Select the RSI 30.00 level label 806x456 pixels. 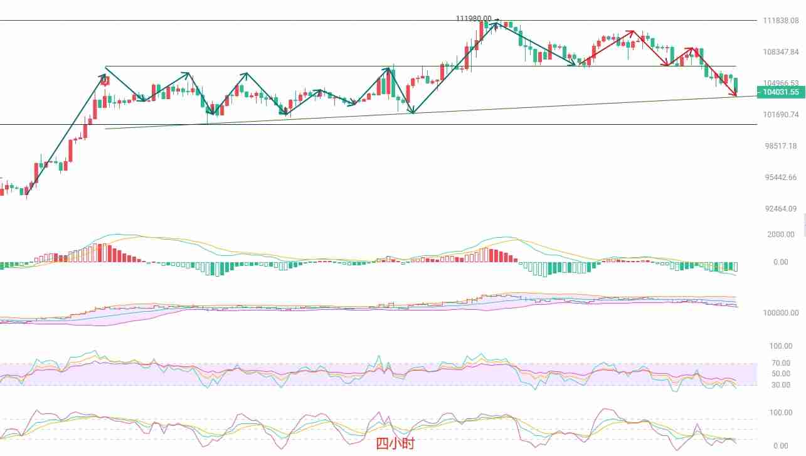pos(781,385)
